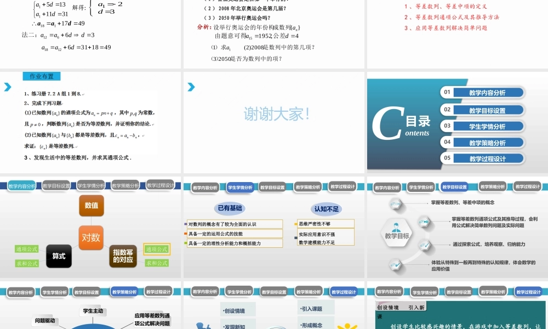Click the highlighted 教学策略分析 tab on the 问题驱动 slide

click(x=124, y=292)
